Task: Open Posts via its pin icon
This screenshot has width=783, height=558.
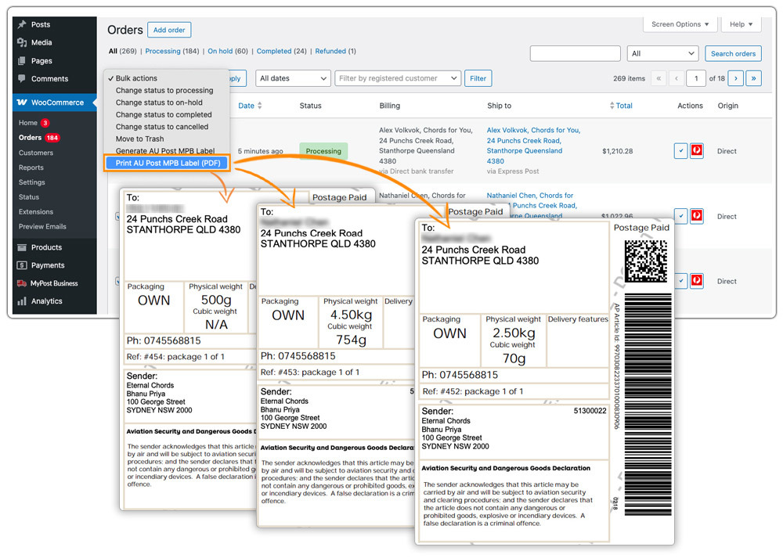Action: [x=21, y=24]
